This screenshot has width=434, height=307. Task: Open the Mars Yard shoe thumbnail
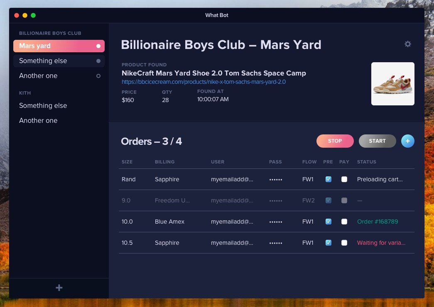pyautogui.click(x=393, y=84)
